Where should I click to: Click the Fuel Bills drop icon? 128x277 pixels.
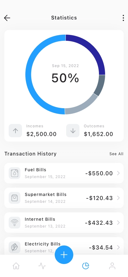click(15, 173)
